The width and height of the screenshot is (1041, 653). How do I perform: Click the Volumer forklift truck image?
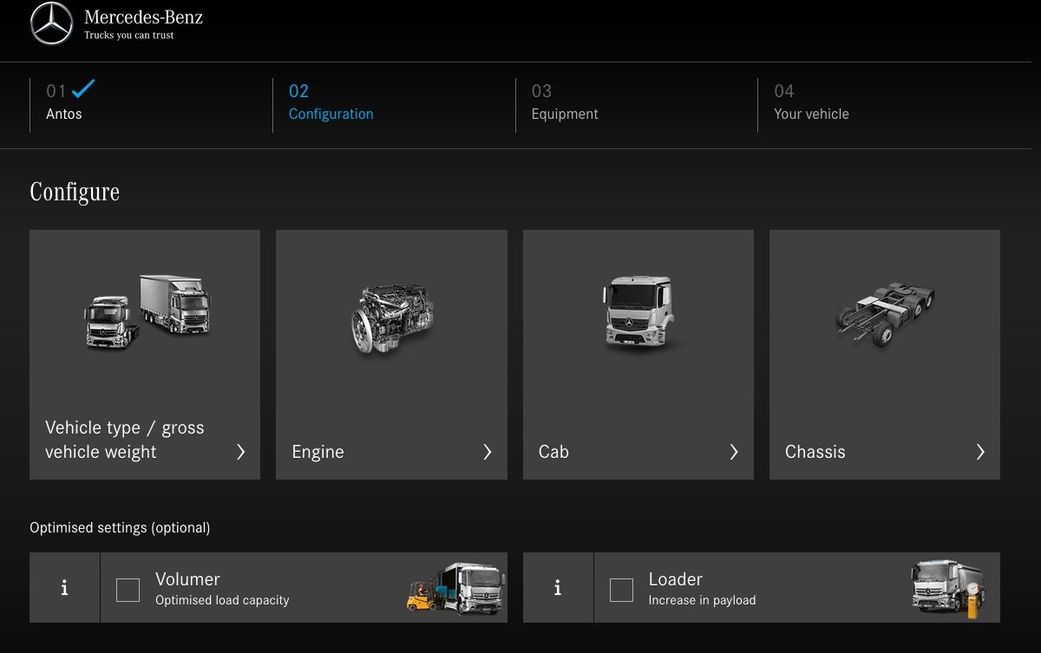coord(455,588)
